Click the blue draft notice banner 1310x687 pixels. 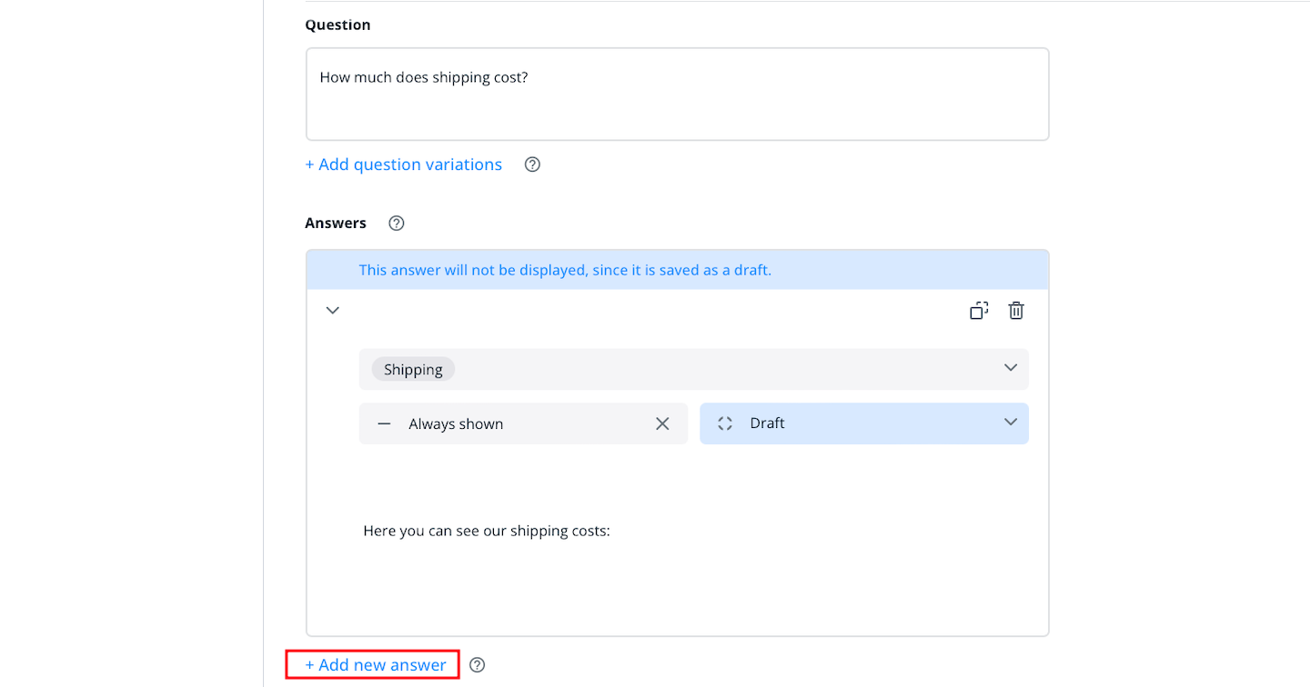(x=677, y=270)
